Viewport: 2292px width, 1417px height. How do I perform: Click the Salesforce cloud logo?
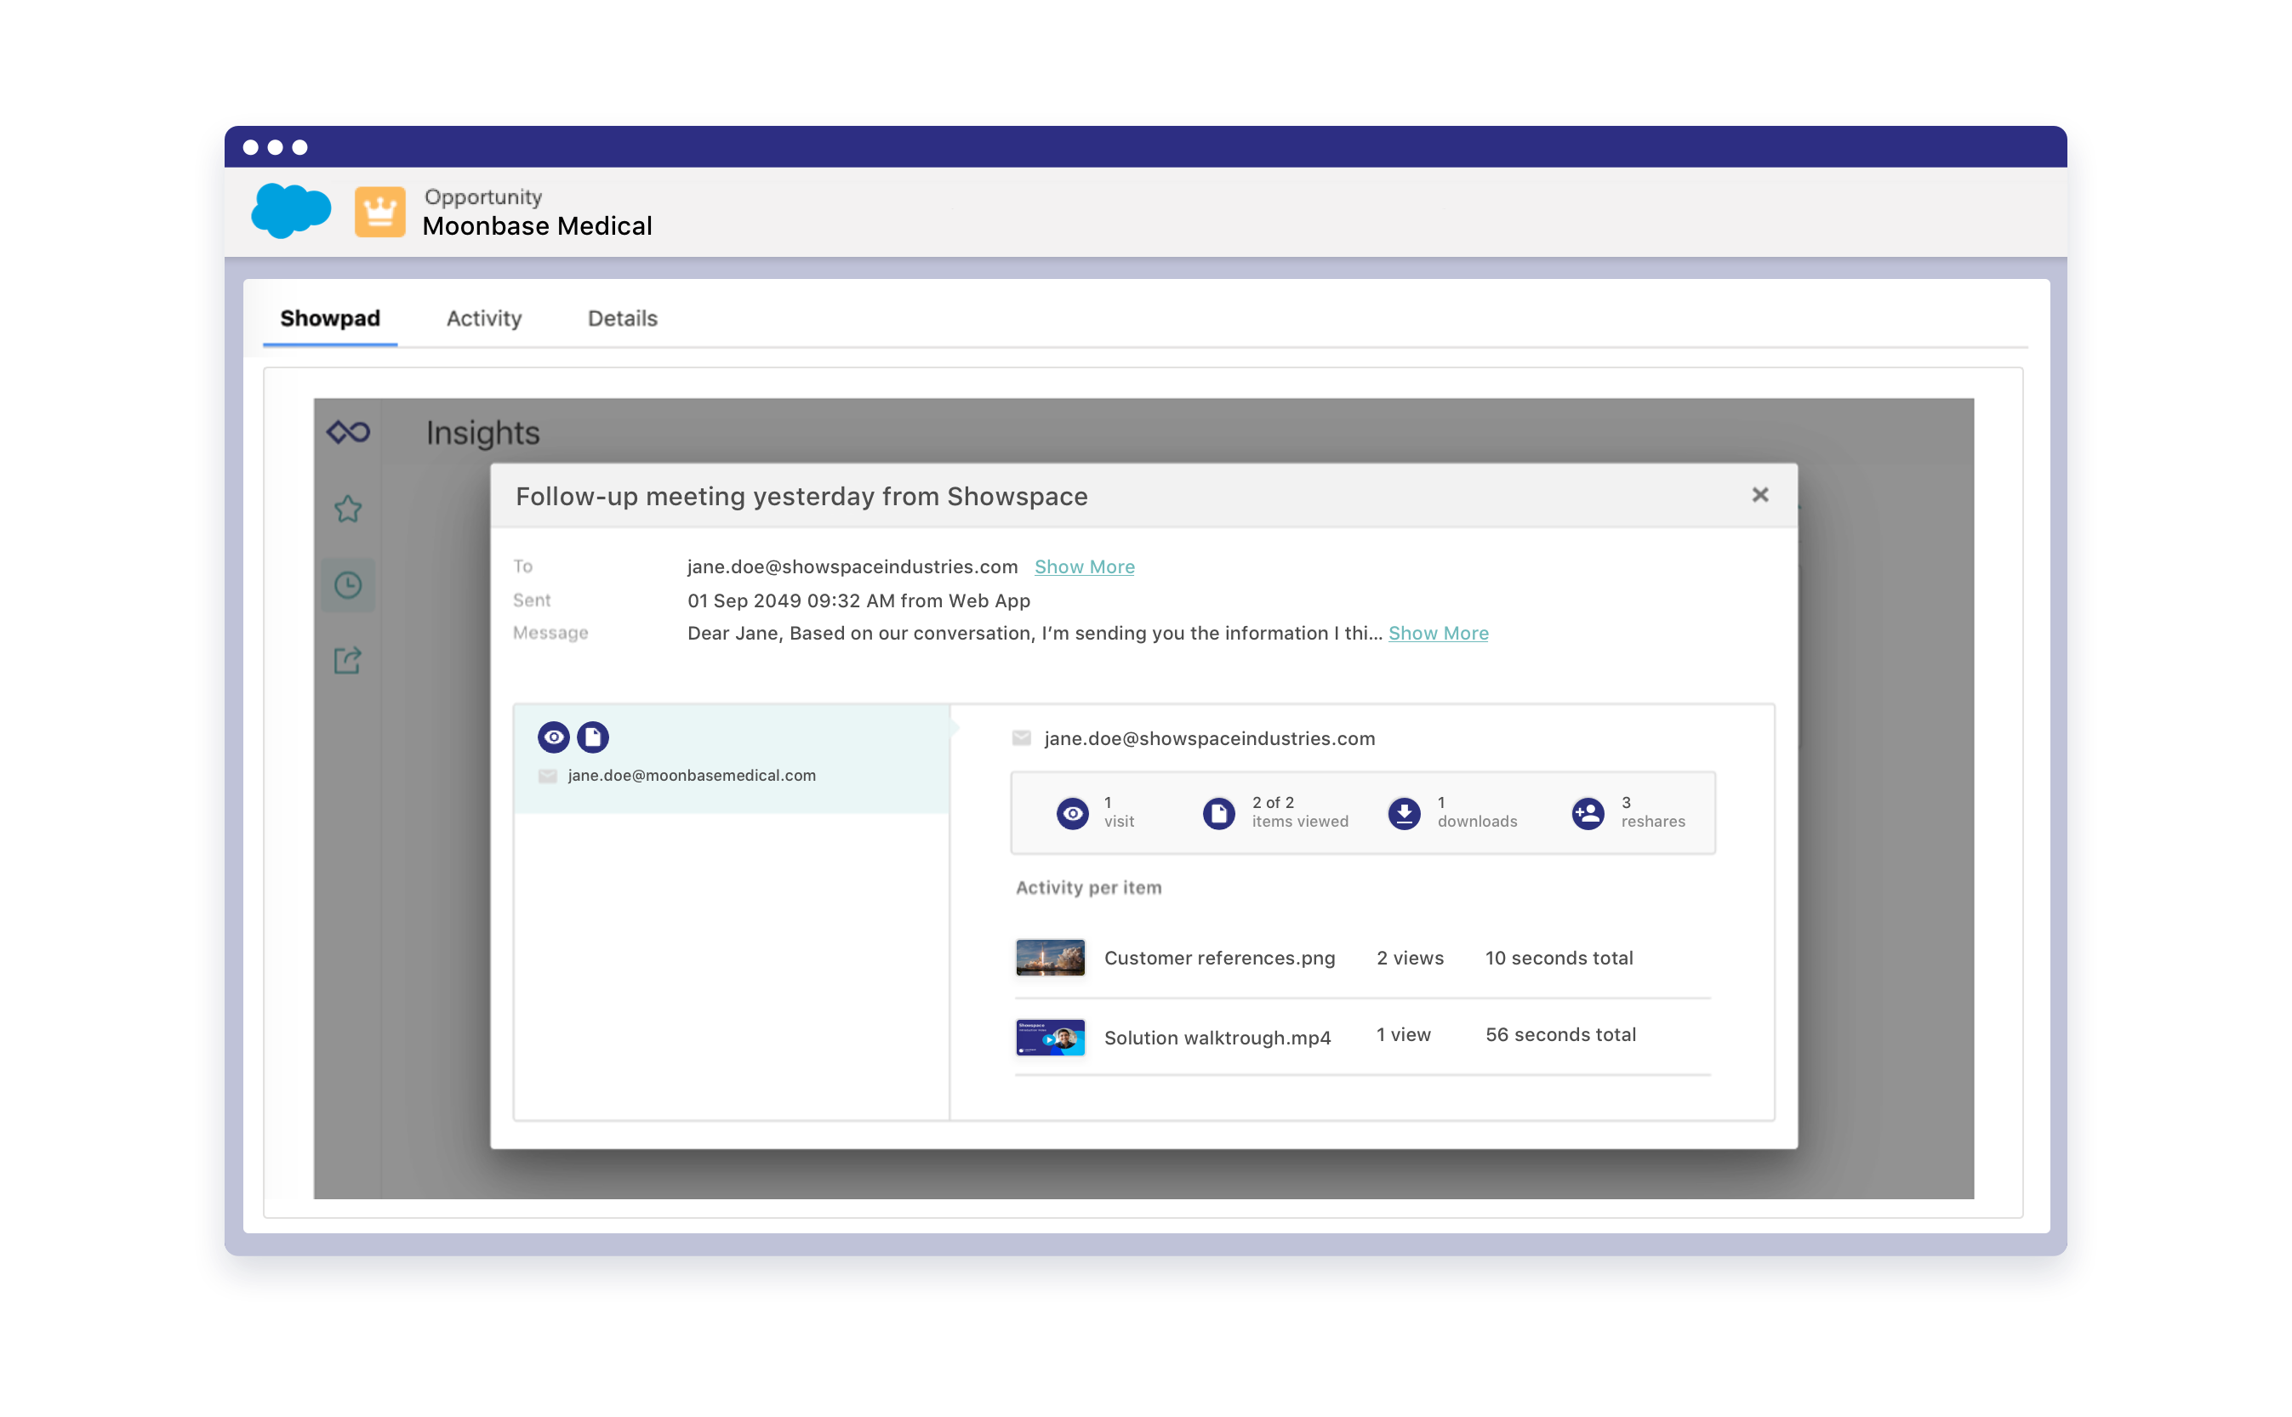291,211
